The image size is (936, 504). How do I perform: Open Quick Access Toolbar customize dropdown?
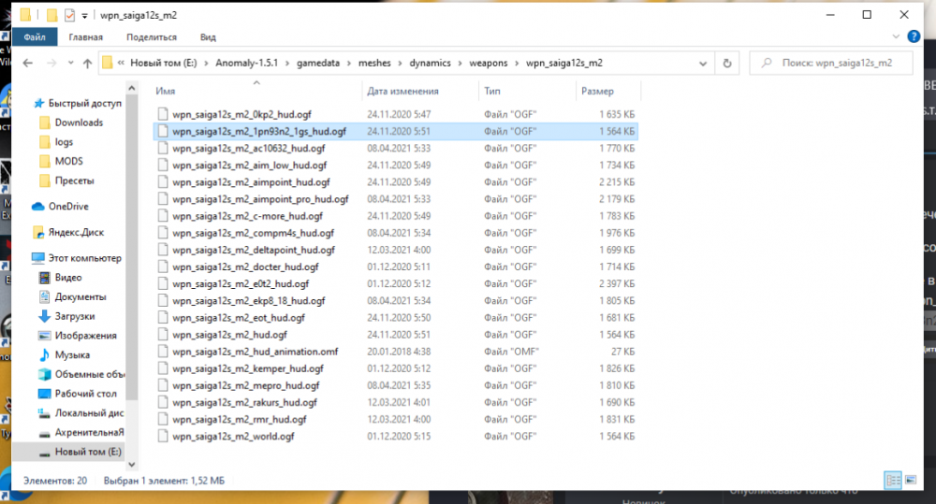pyautogui.click(x=85, y=16)
